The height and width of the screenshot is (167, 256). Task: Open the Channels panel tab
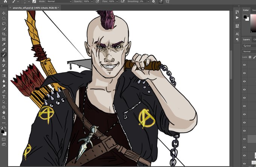(x=254, y=39)
